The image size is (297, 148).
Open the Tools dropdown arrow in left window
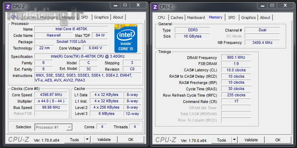(x=87, y=140)
